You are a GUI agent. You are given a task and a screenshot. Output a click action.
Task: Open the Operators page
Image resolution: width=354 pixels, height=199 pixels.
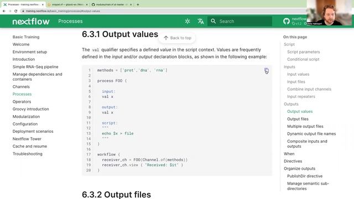tap(22, 102)
